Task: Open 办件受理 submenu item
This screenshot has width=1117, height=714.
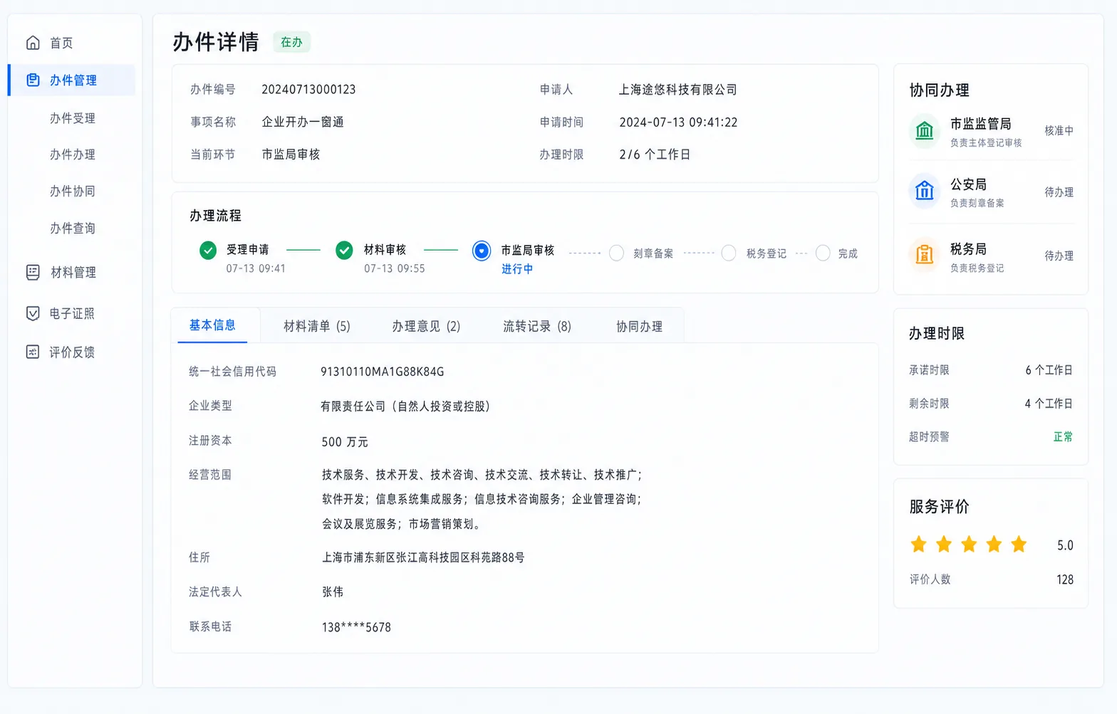Action: 73,118
